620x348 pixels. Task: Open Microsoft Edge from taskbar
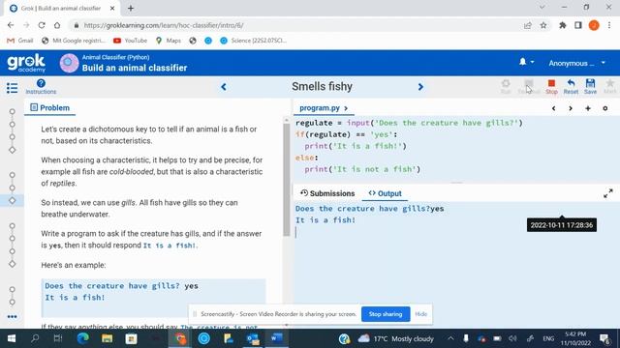click(82, 338)
